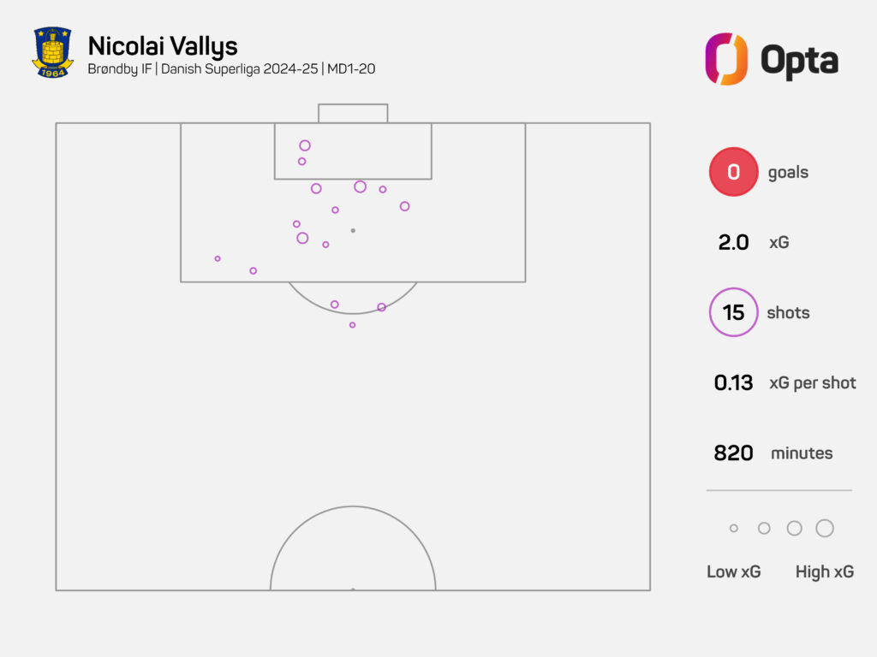Select the topmost shot inside the six-yard box

point(305,145)
